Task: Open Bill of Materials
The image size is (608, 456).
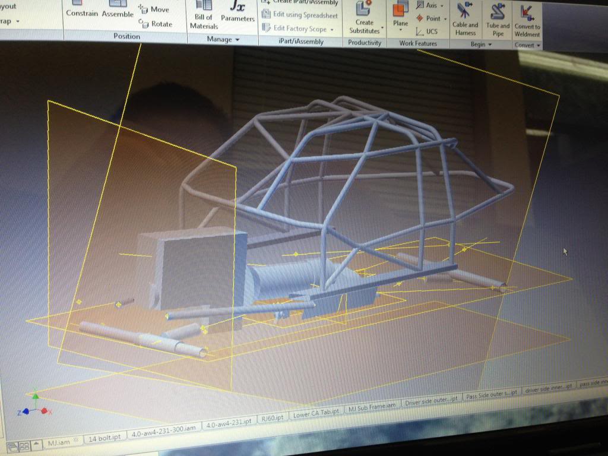Action: pyautogui.click(x=204, y=15)
